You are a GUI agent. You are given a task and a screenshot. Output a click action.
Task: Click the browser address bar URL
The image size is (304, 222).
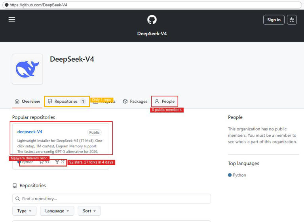pos(38,5)
